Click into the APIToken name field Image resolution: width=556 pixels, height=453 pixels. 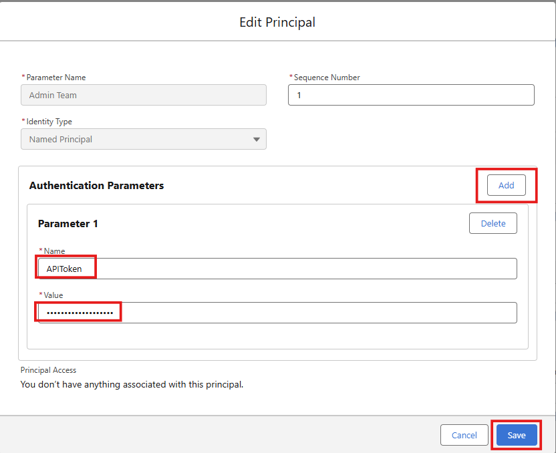click(277, 269)
